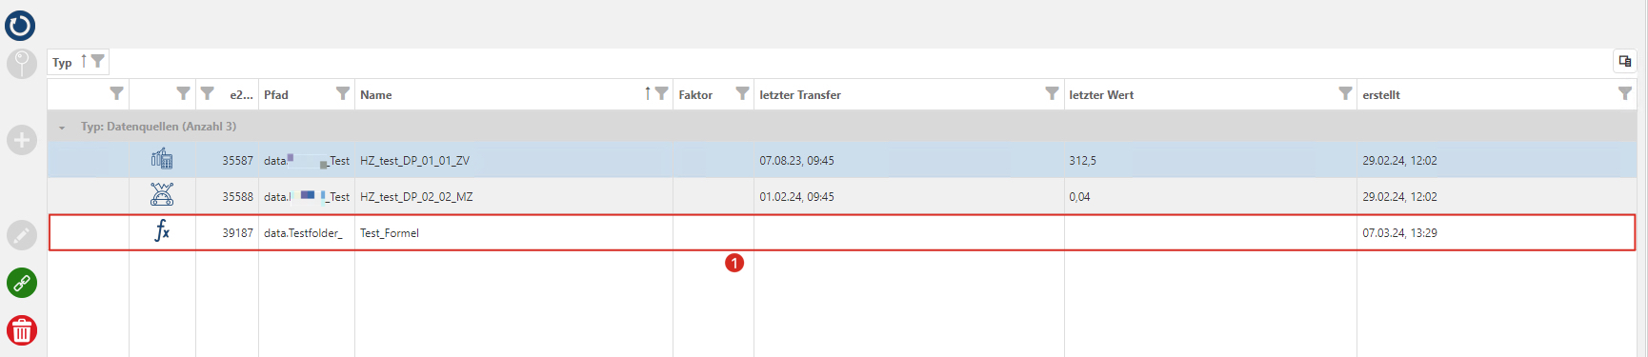Select row Test_Formel
The width and height of the screenshot is (1648, 357).
[x=842, y=232]
